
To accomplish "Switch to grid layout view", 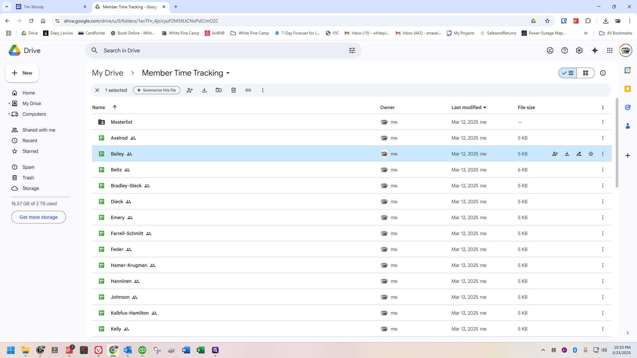I will (586, 73).
